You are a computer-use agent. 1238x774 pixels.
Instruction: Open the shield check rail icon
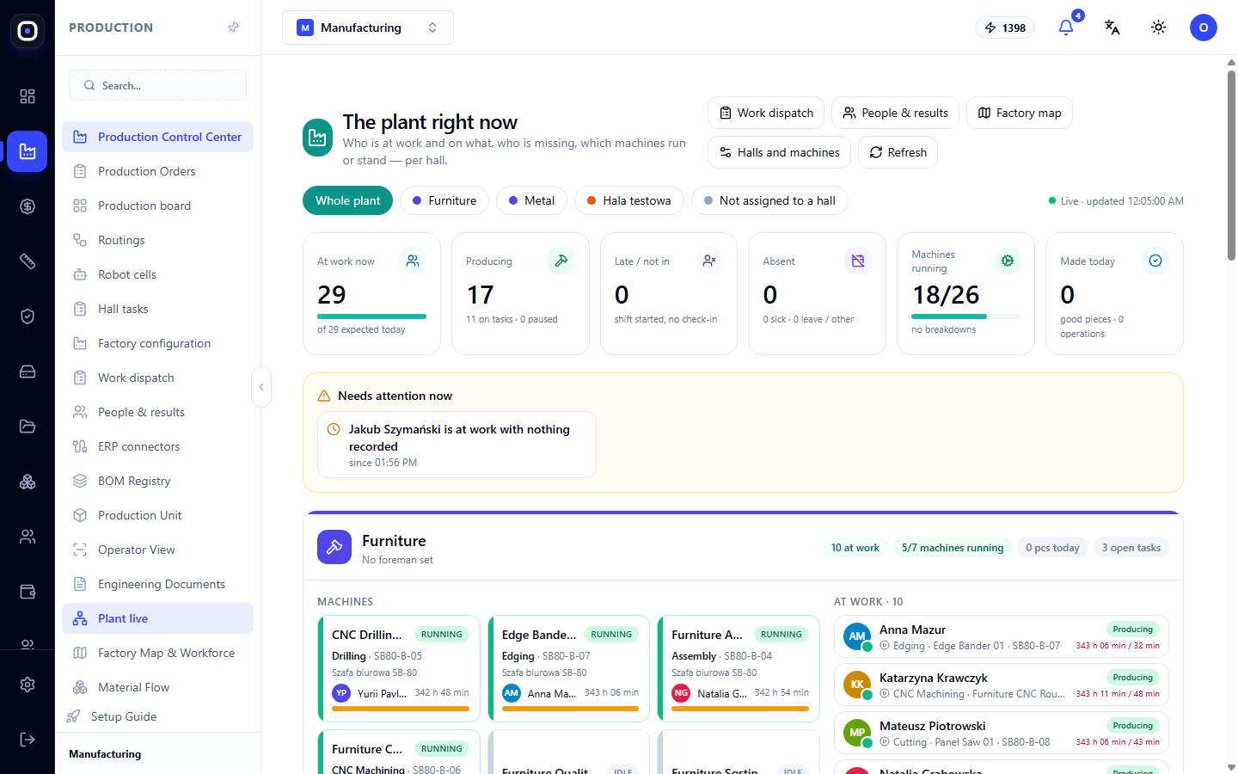28,316
